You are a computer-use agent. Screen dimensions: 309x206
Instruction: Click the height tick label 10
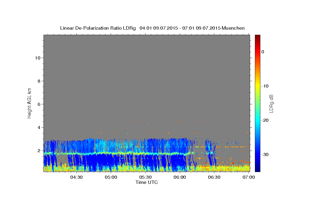tap(38, 58)
